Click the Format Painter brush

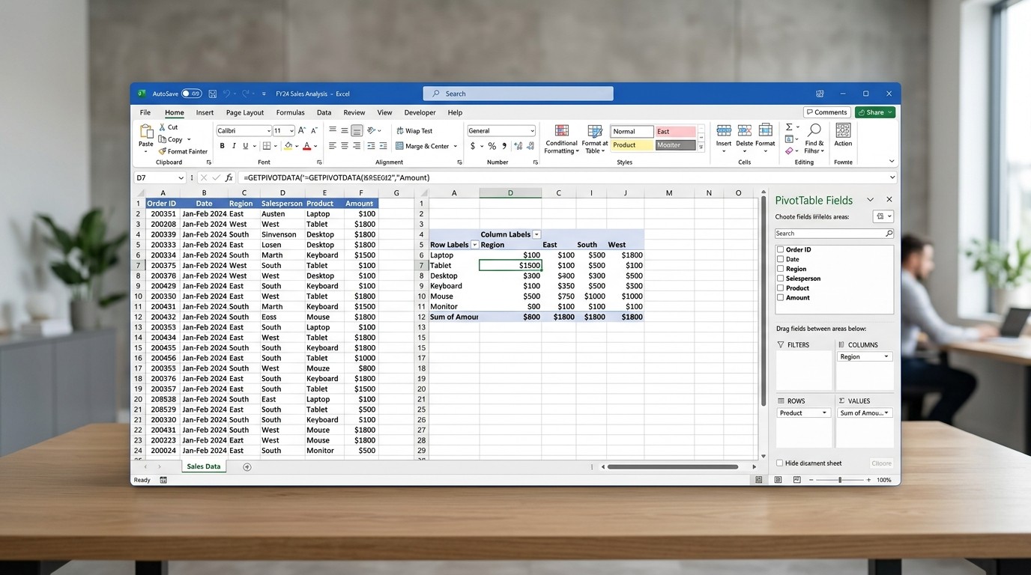pos(183,151)
